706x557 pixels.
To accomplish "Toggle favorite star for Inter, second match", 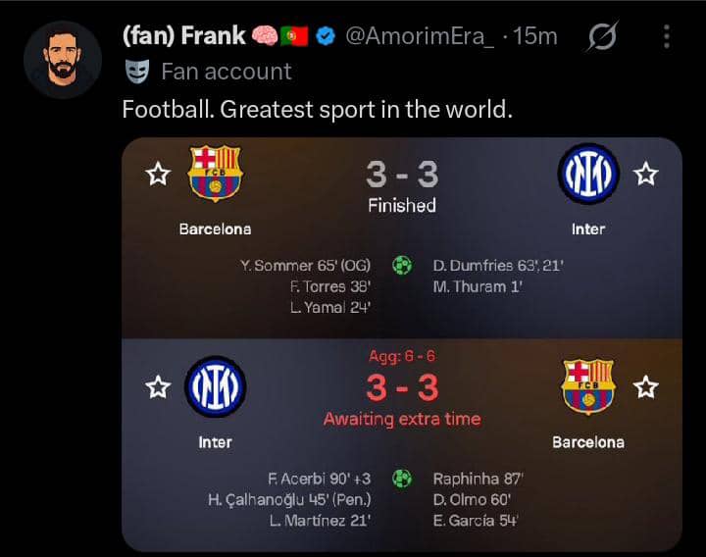I will pos(157,388).
